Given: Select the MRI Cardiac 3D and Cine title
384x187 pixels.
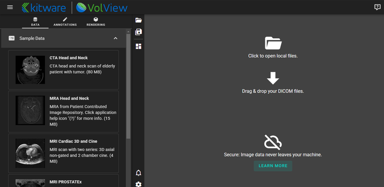Looking at the screenshot, I should [73, 141].
